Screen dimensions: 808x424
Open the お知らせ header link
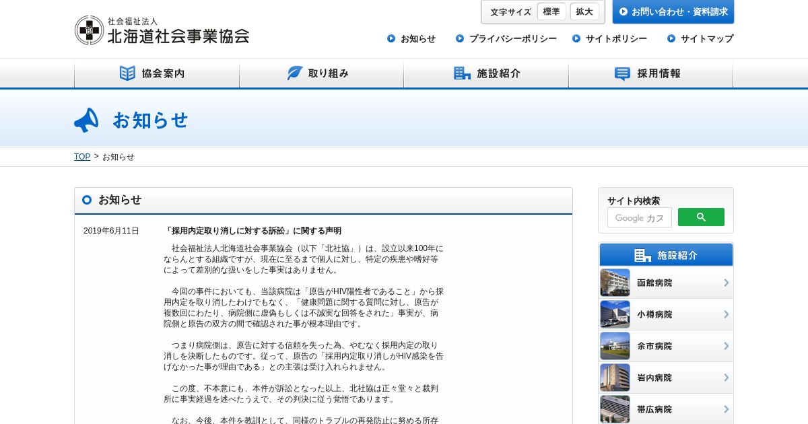[418, 38]
